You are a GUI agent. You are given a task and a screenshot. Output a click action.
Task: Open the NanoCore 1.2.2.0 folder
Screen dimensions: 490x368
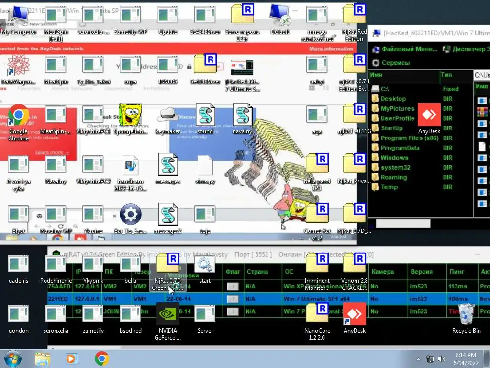point(317,322)
